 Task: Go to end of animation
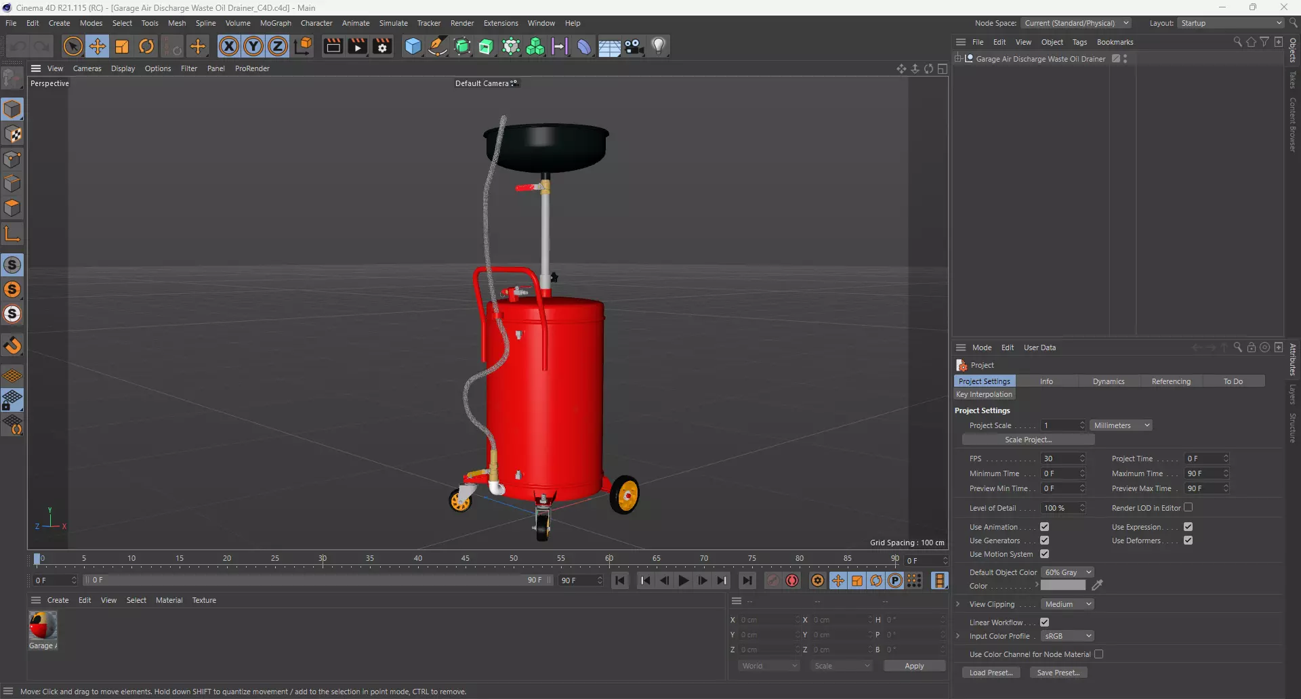[x=747, y=580]
